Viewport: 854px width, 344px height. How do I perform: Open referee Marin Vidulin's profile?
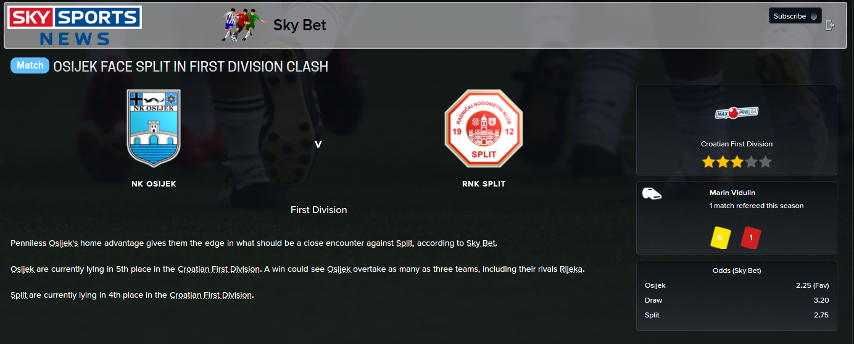(732, 193)
